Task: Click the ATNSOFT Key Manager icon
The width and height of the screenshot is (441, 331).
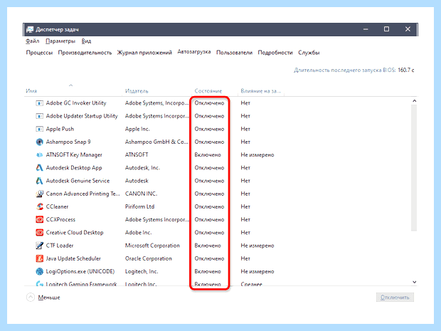Action: point(39,154)
